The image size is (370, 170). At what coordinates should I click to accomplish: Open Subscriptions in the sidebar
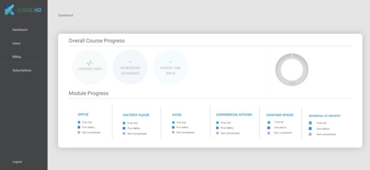point(22,70)
